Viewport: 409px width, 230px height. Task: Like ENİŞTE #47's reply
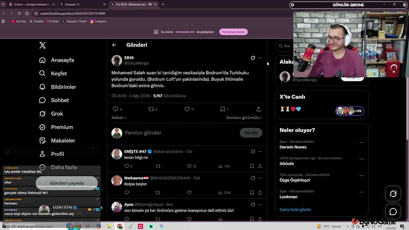point(189,166)
